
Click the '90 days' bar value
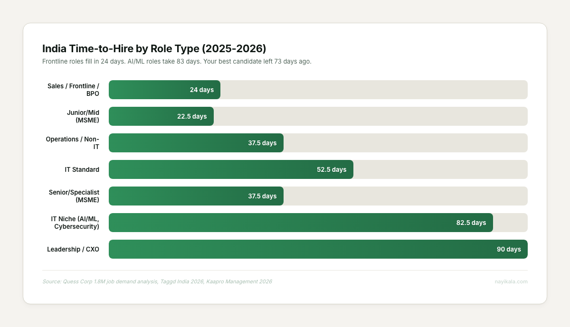click(509, 249)
